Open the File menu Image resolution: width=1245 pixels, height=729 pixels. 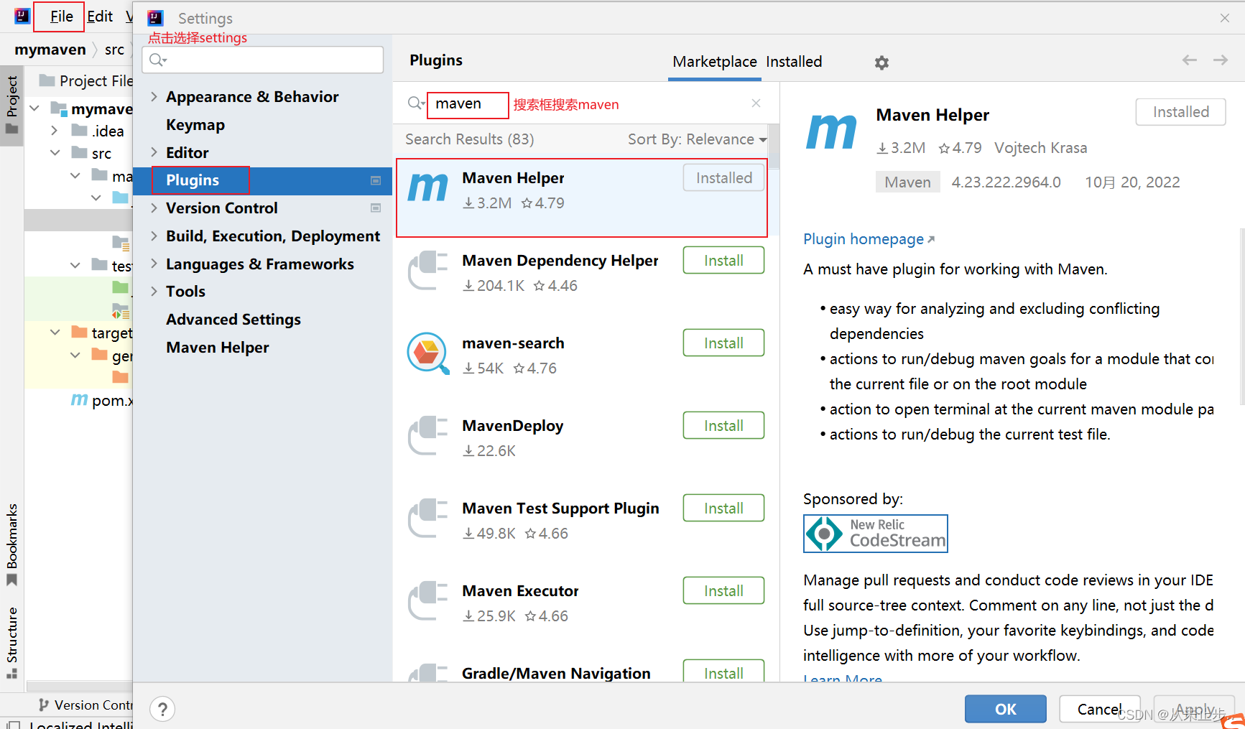tap(61, 17)
